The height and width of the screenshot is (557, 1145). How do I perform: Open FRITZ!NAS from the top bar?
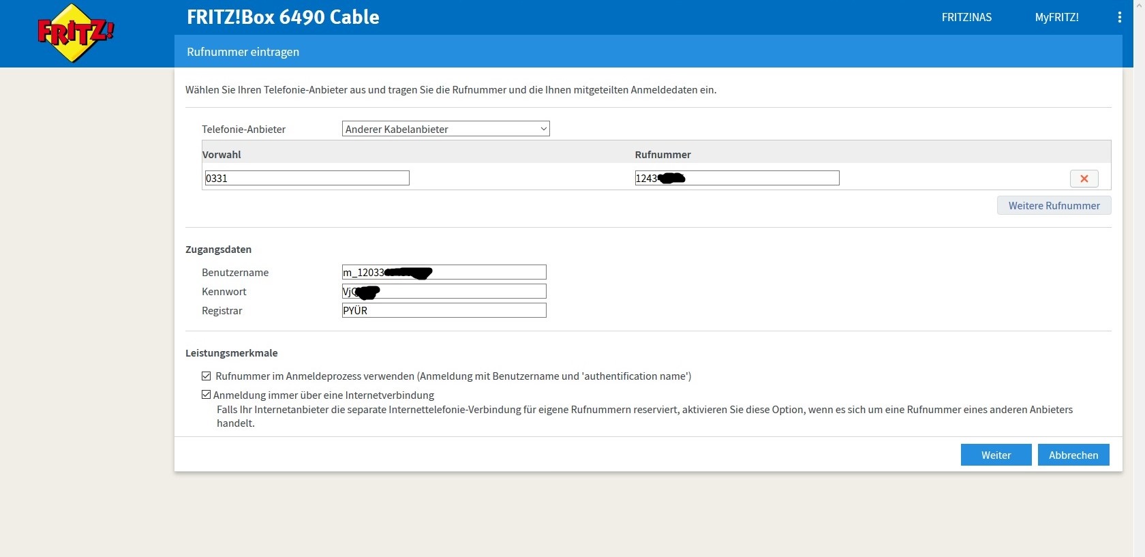(x=966, y=17)
